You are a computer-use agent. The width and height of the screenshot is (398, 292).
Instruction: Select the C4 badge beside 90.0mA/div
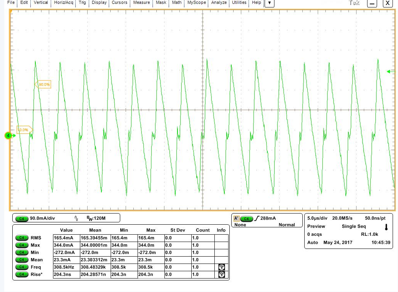22,218
